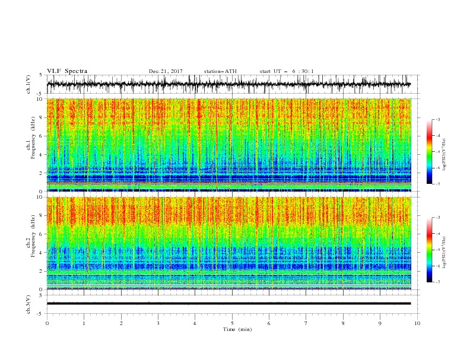Viewport: 470px width, 363px height.
Task: Click the ch.2 spectrogram color bar
Action: [429, 250]
